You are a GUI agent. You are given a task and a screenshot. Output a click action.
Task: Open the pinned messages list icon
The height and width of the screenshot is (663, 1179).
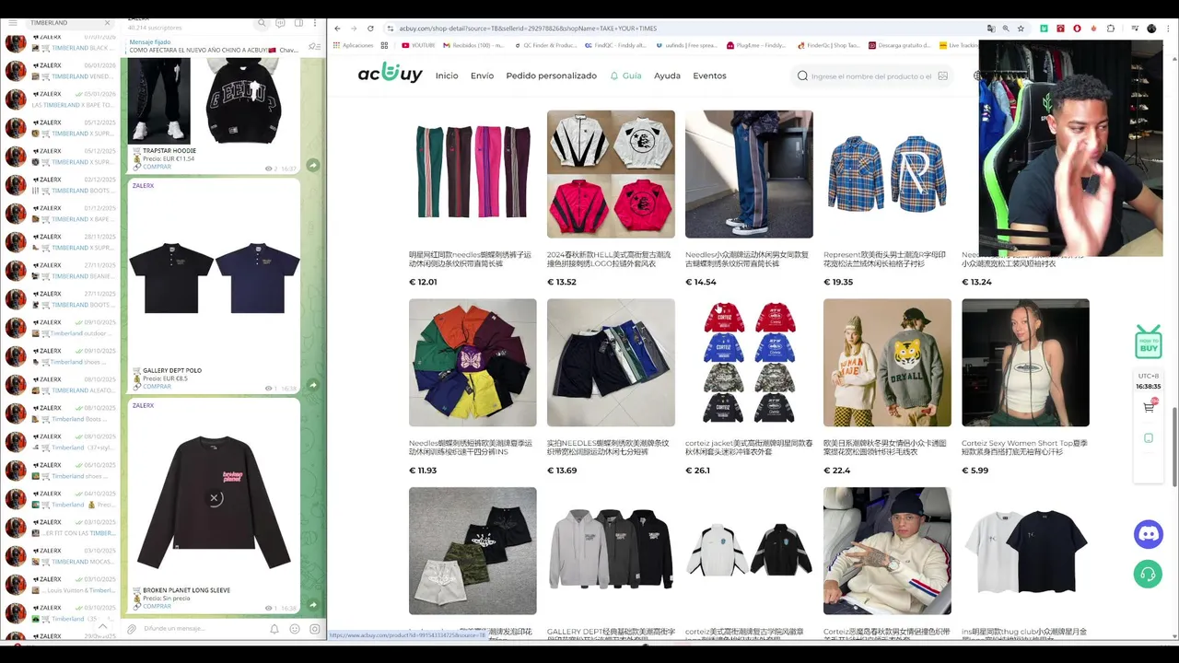(x=314, y=46)
